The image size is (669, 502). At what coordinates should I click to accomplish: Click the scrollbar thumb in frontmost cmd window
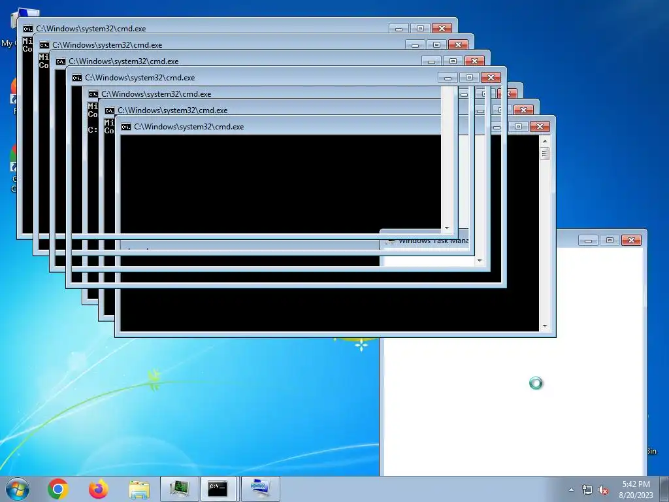pyautogui.click(x=544, y=153)
